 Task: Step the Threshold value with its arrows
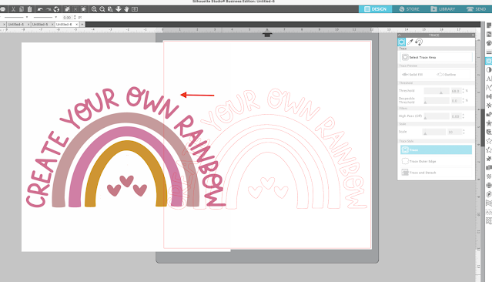click(464, 91)
